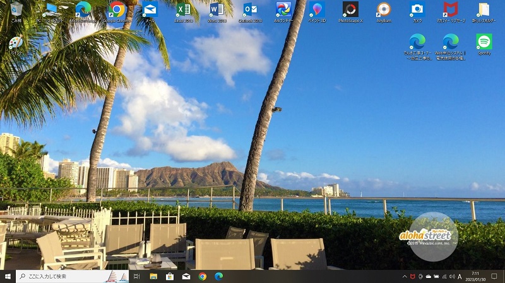Open the notification Action Center
The width and height of the screenshot is (505, 283).
pos(494,277)
